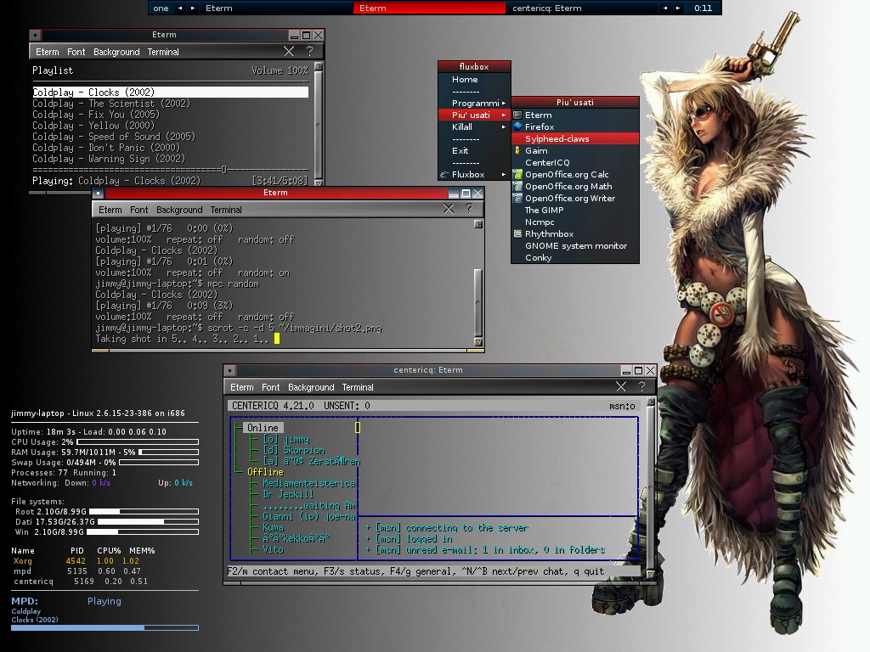Open Background menu in centericq window
The height and width of the screenshot is (652, 870).
(311, 387)
